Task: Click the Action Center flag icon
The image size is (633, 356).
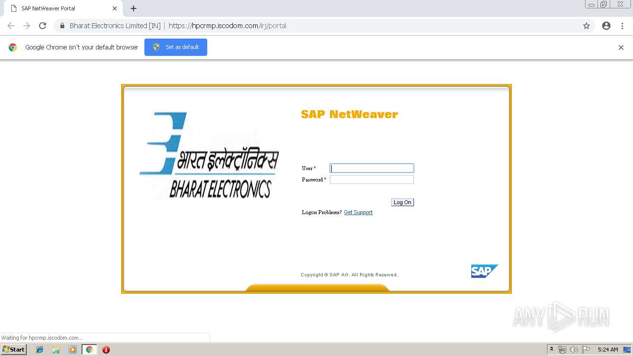Action: tap(586, 350)
